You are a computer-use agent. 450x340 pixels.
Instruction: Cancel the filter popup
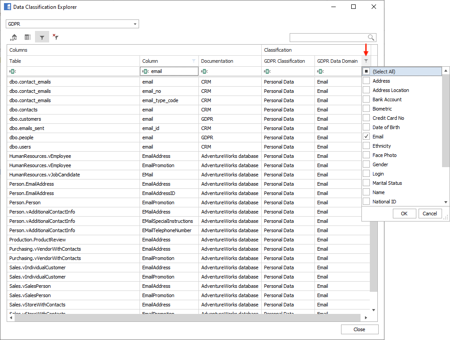430,214
